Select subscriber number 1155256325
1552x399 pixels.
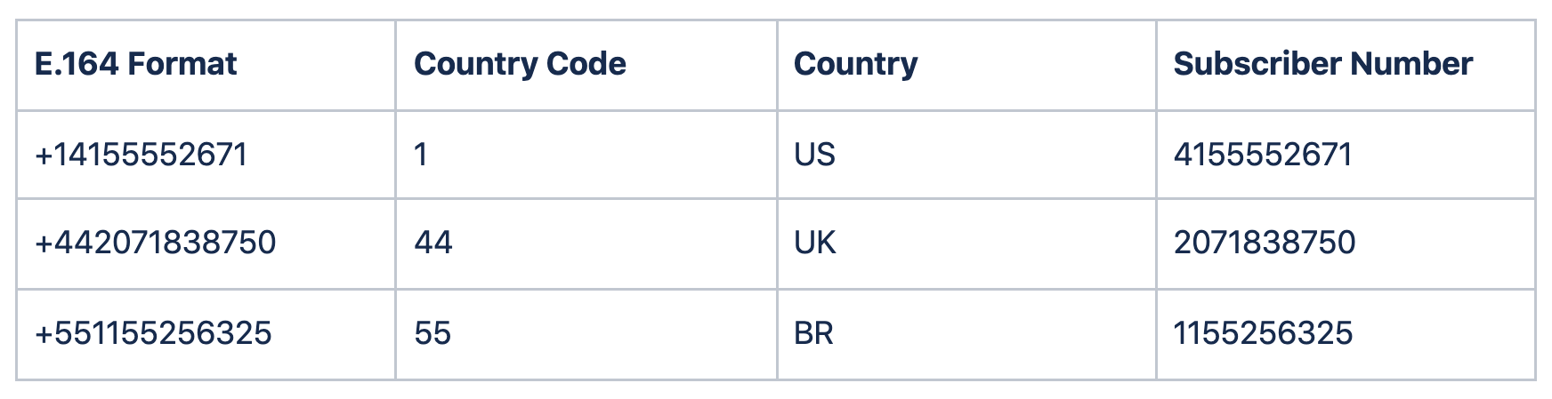click(1263, 333)
